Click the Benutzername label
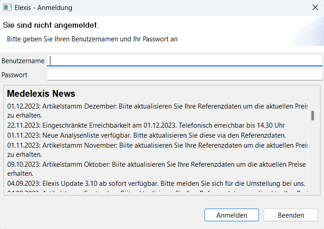This screenshot has width=324, height=229. pyautogui.click(x=23, y=60)
